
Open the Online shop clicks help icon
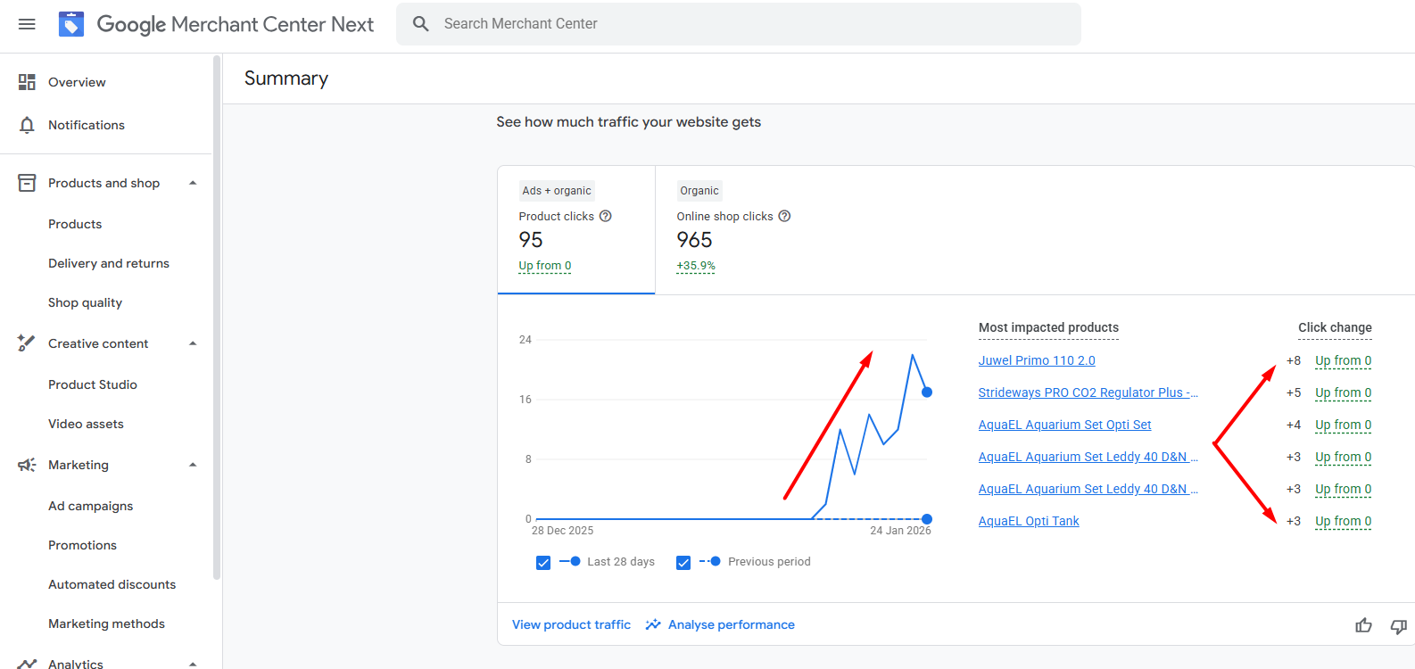(x=784, y=216)
